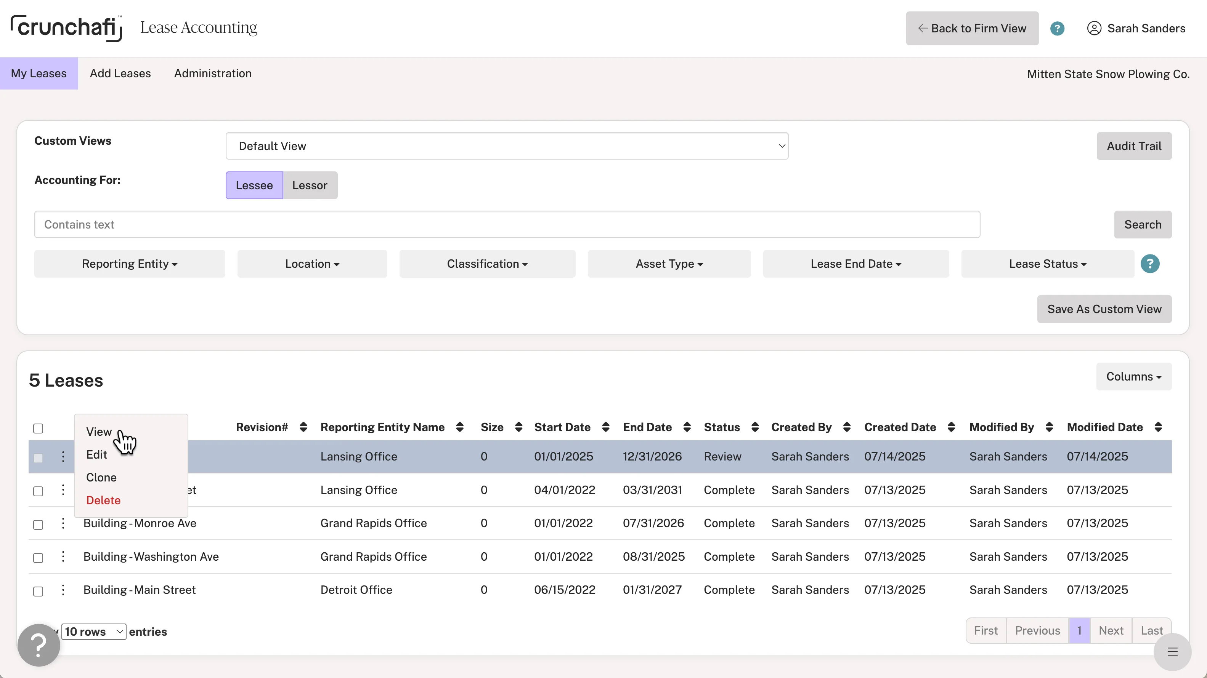Viewport: 1207px width, 678px height.
Task: Open the Columns dropdown
Action: point(1133,376)
